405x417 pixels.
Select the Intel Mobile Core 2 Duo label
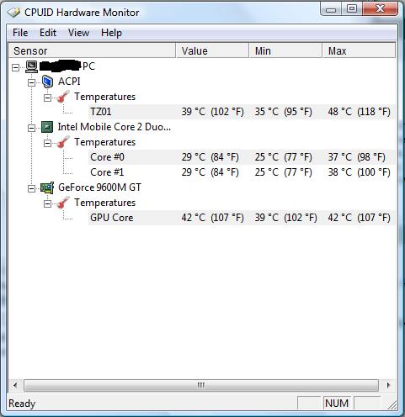[x=115, y=127]
